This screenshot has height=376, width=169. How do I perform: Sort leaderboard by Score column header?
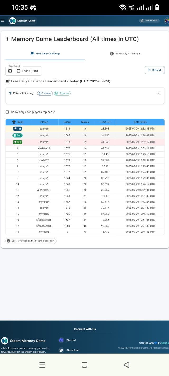click(x=67, y=122)
